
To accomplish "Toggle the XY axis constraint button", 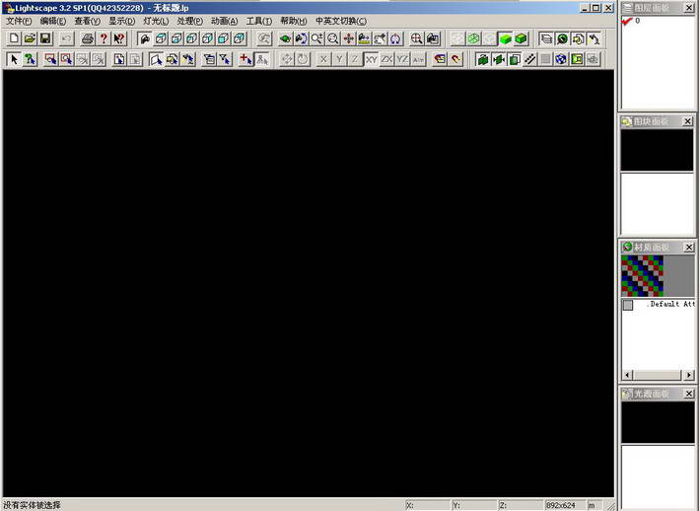I will [x=371, y=59].
